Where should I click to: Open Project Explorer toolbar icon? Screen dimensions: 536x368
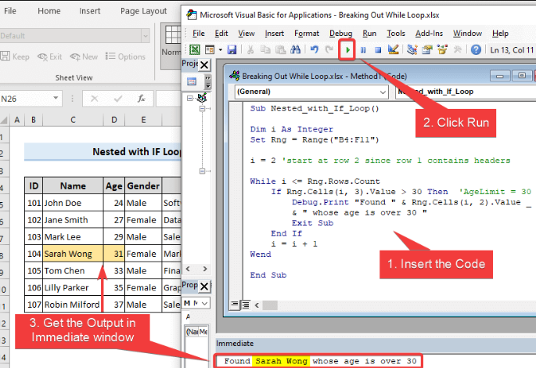point(412,50)
